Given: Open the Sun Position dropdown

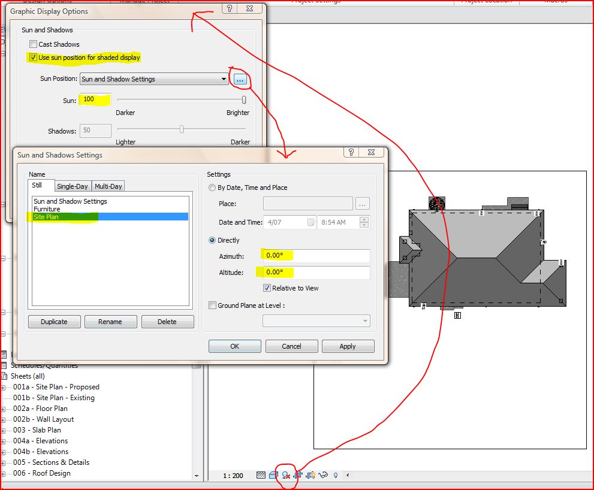Looking at the screenshot, I should point(154,79).
